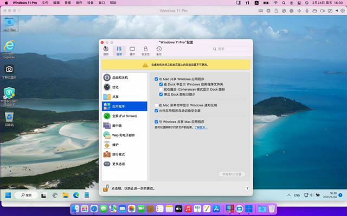Open the Apple menu

(x=6, y=3)
